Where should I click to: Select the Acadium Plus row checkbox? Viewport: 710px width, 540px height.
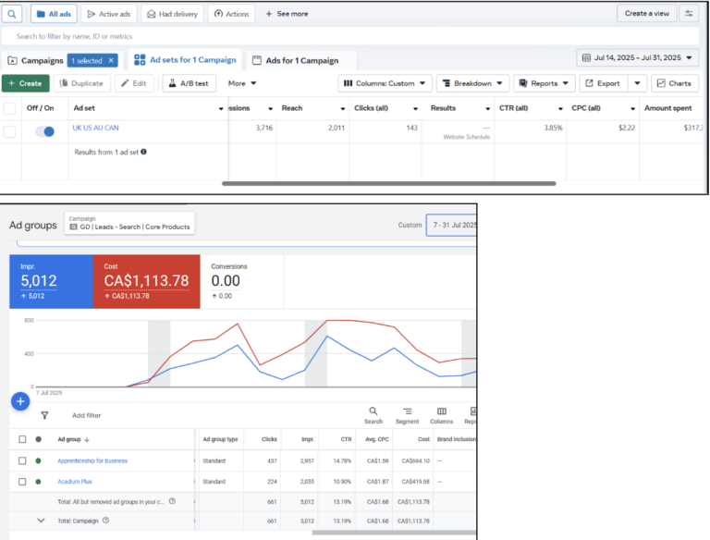[22, 482]
